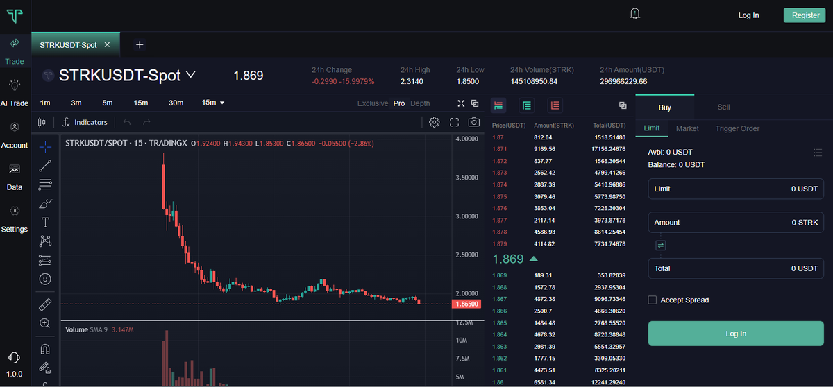Click the exchange logo icon
The image size is (833, 387).
pos(15,15)
